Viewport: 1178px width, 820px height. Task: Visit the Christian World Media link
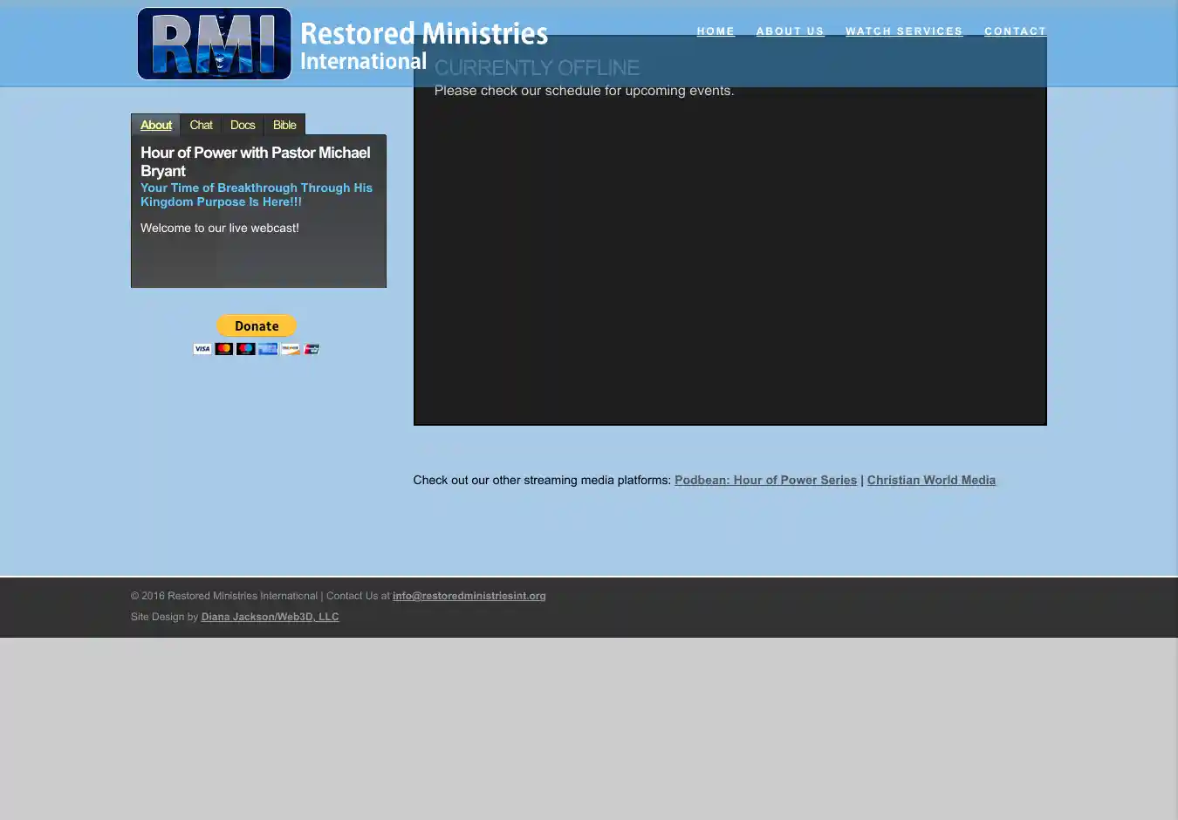(x=931, y=480)
